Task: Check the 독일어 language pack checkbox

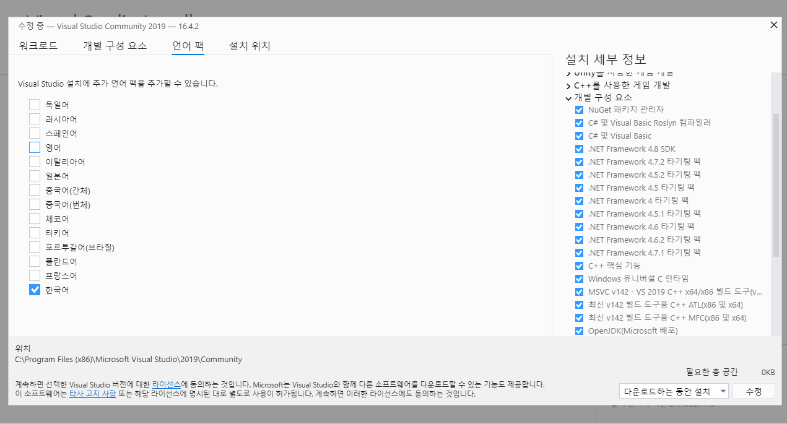Action: [35, 105]
